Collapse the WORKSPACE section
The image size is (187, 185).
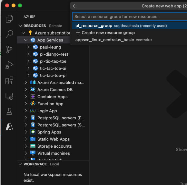(20, 164)
